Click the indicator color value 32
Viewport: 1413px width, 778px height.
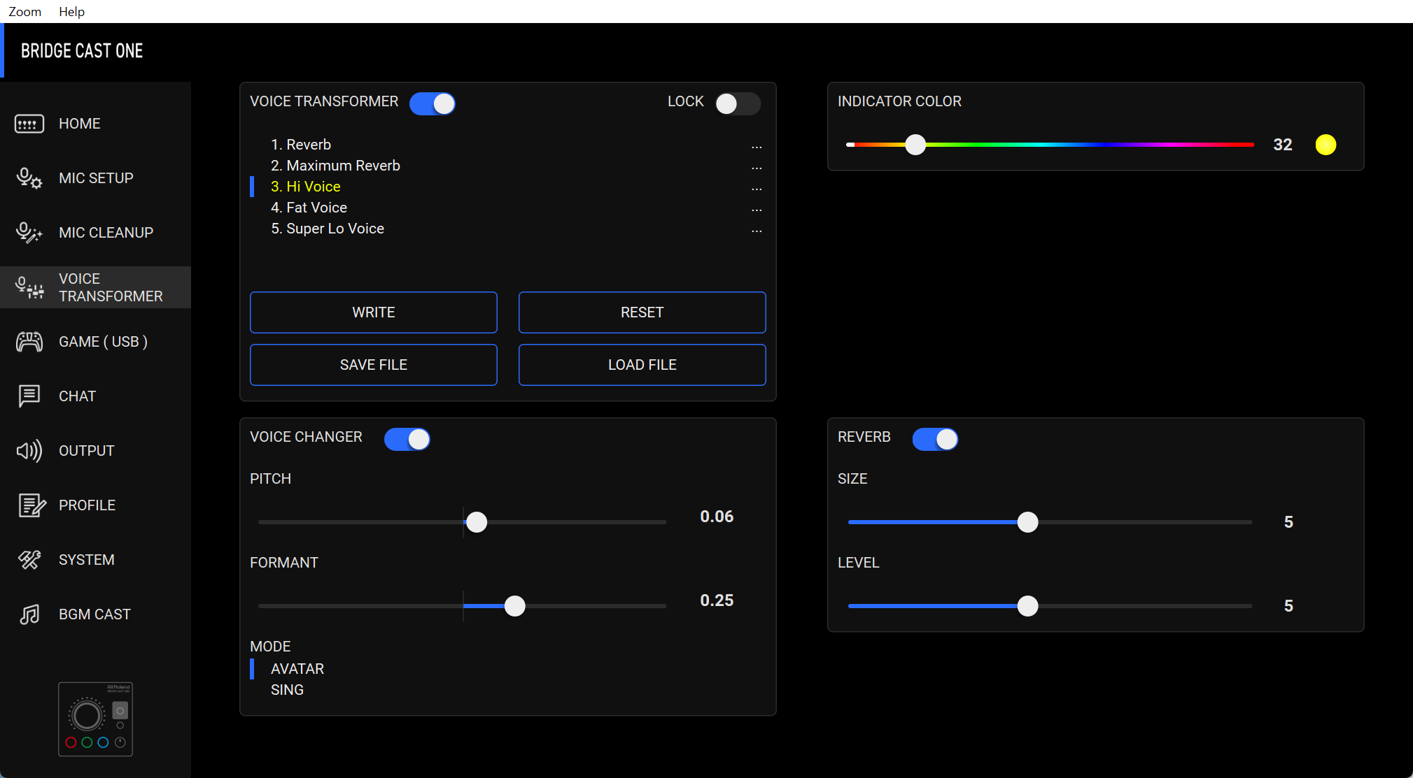pos(1282,145)
